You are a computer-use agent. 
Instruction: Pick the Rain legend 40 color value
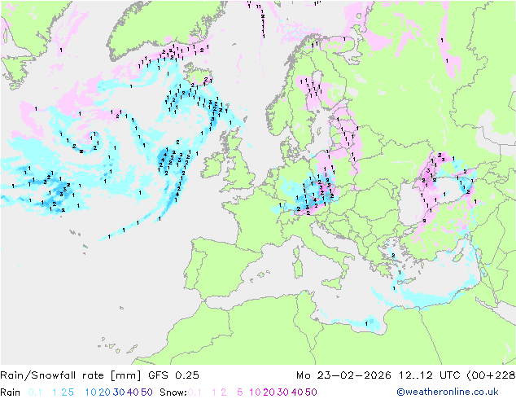tap(133, 392)
